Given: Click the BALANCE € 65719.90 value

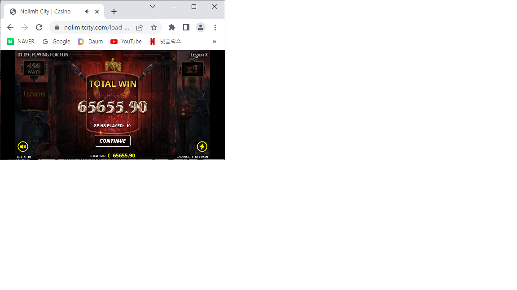Looking at the screenshot, I should pos(192,157).
